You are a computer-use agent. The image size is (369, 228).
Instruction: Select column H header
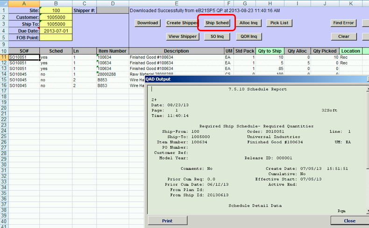pyautogui.click(x=270, y=4)
